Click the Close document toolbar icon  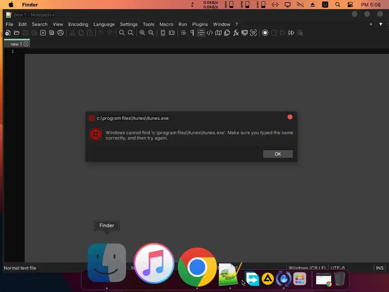(43, 33)
